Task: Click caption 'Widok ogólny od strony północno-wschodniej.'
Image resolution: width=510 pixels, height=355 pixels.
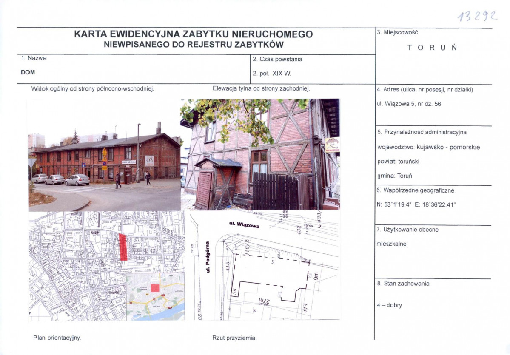Action: coord(93,88)
